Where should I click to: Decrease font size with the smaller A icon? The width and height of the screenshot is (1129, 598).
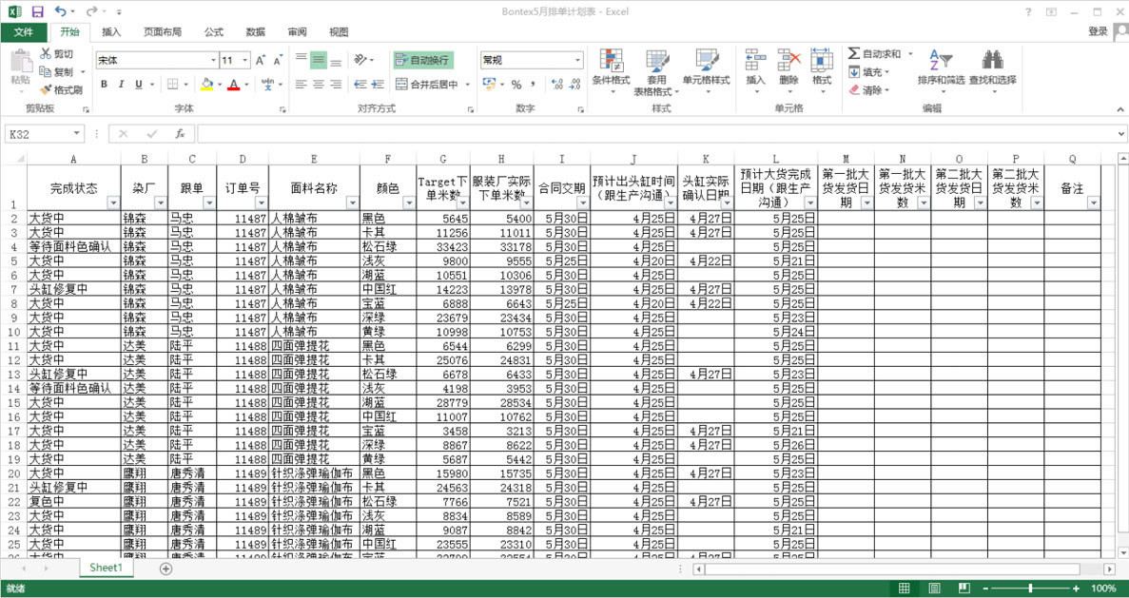click(x=277, y=61)
